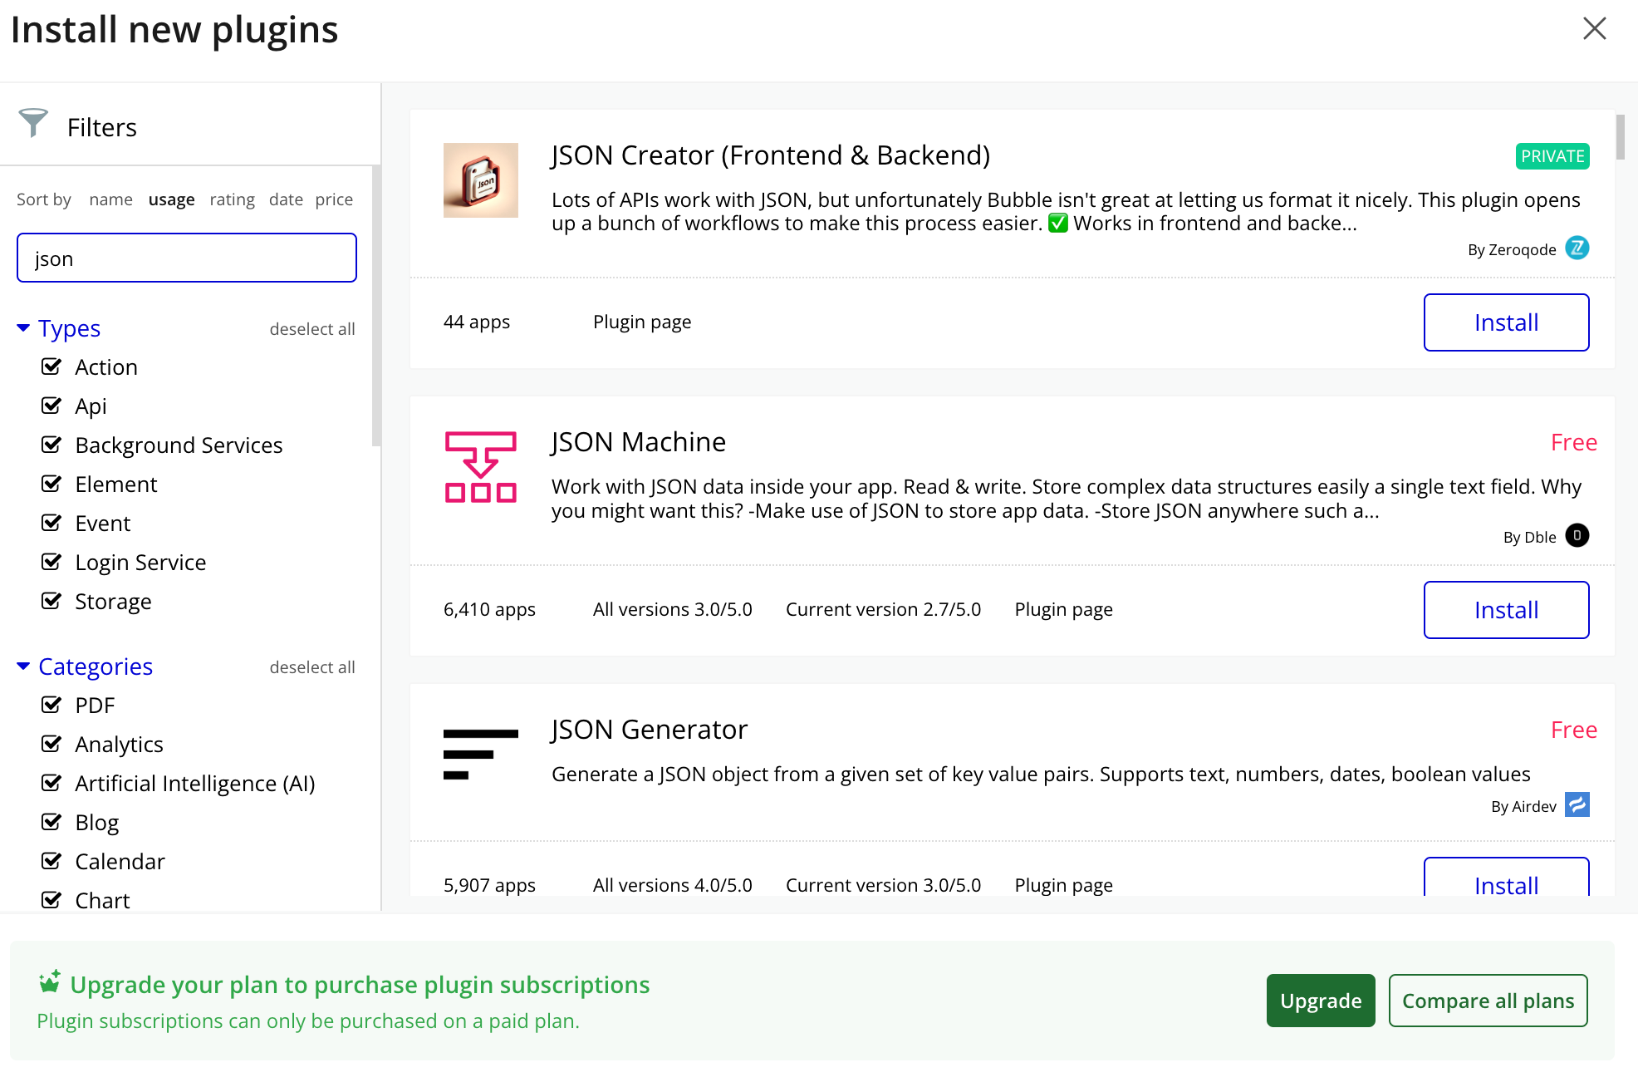
Task: Uncheck Artificial Intelligence (AI) category
Action: (x=51, y=783)
